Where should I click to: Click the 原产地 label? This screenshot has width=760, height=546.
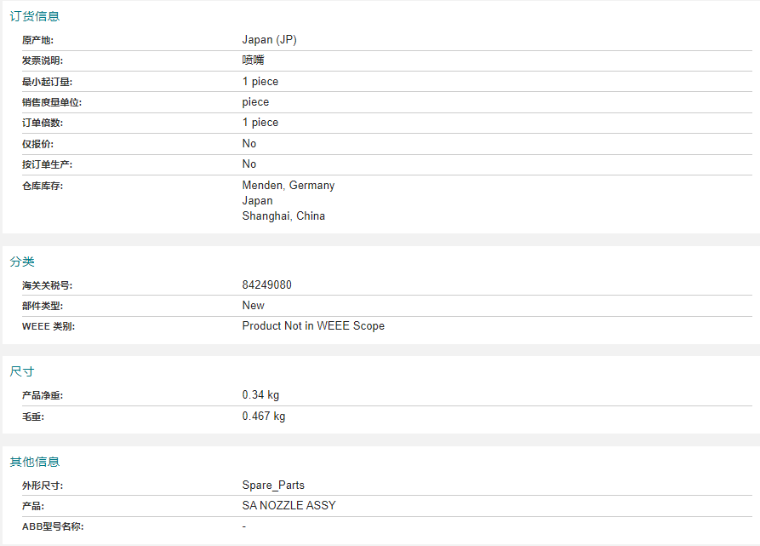(37, 40)
